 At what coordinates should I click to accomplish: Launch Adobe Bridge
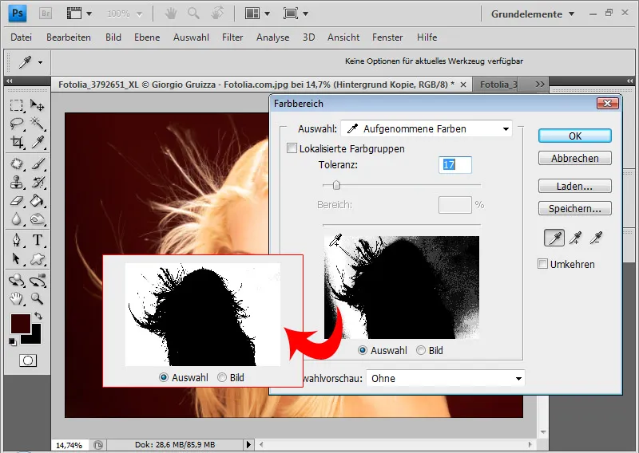[x=46, y=14]
